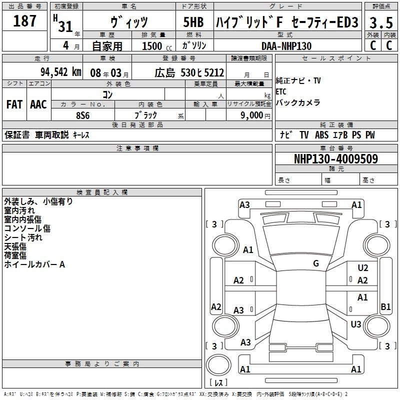Click the レス box below car diagram
Viewport: 400px width, 400px height.
pyautogui.click(x=218, y=383)
